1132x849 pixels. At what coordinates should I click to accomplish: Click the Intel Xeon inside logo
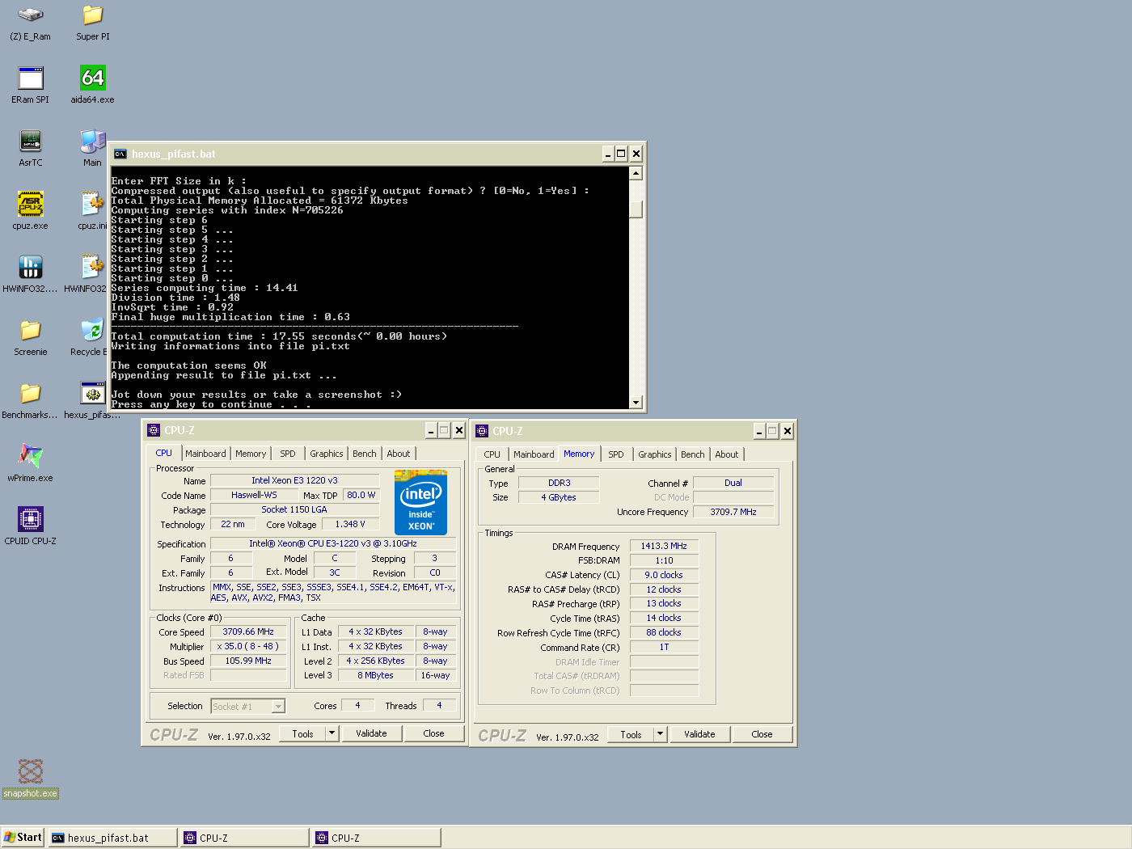(420, 502)
